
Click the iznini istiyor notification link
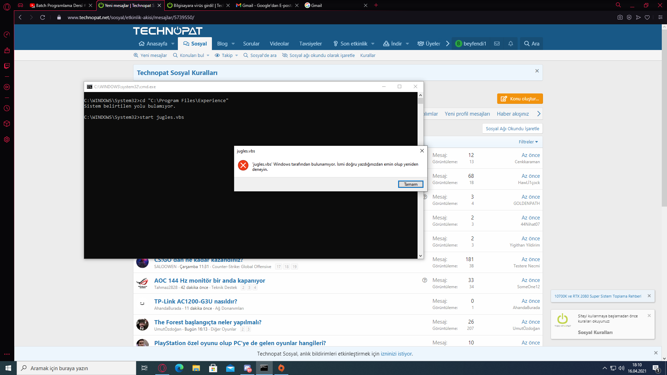point(396,354)
